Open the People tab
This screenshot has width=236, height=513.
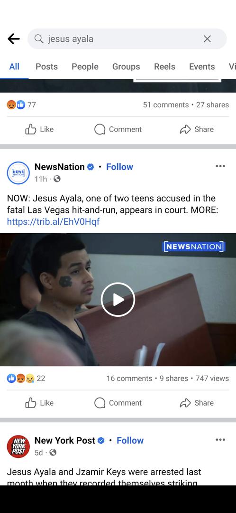point(85,67)
